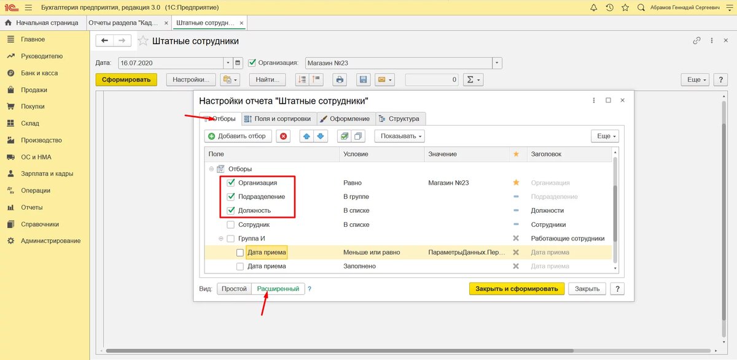737x360 pixels.
Task: Switch view to Простой
Action: (x=234, y=289)
